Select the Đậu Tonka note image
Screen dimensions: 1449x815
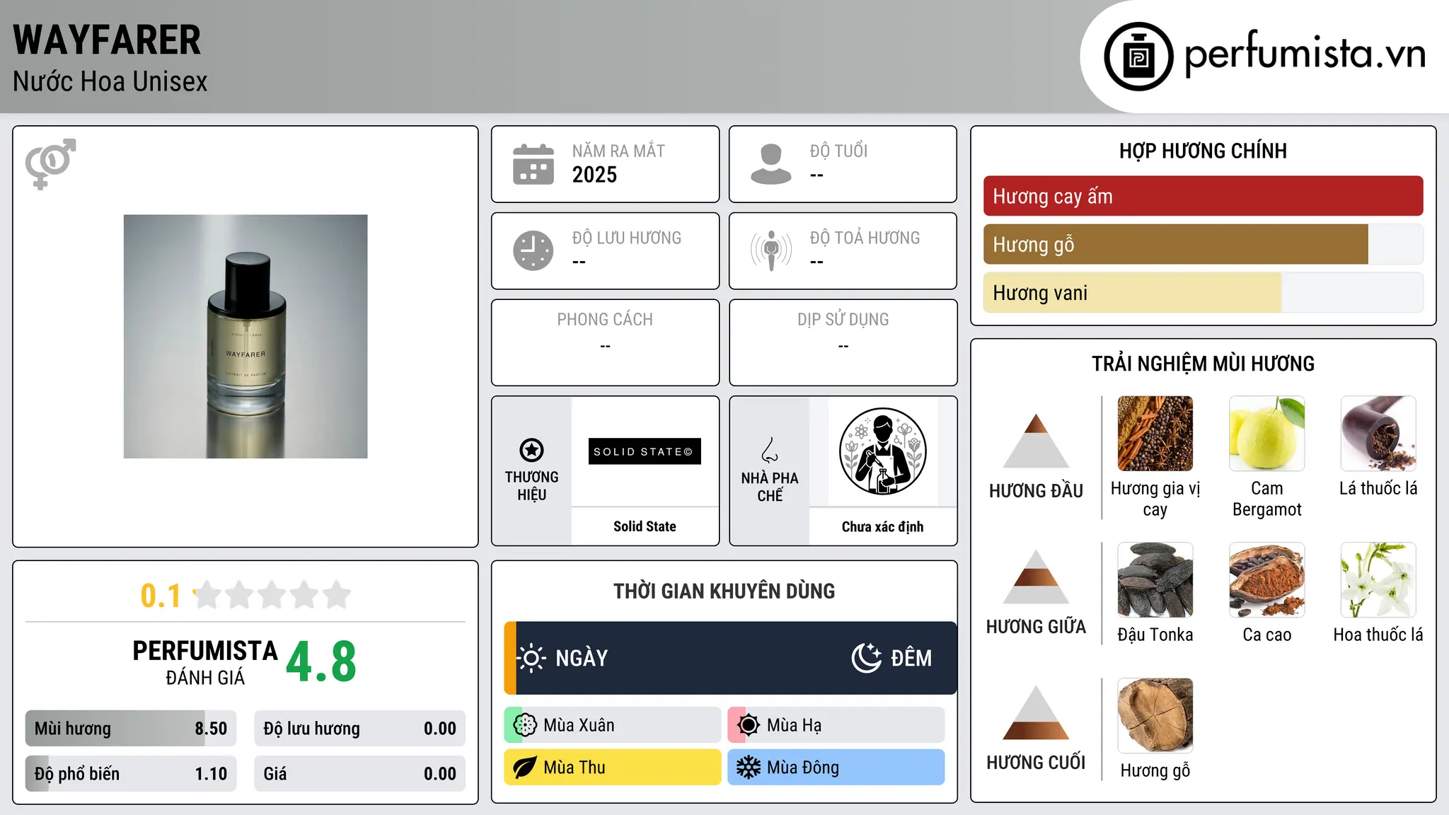(x=1155, y=580)
